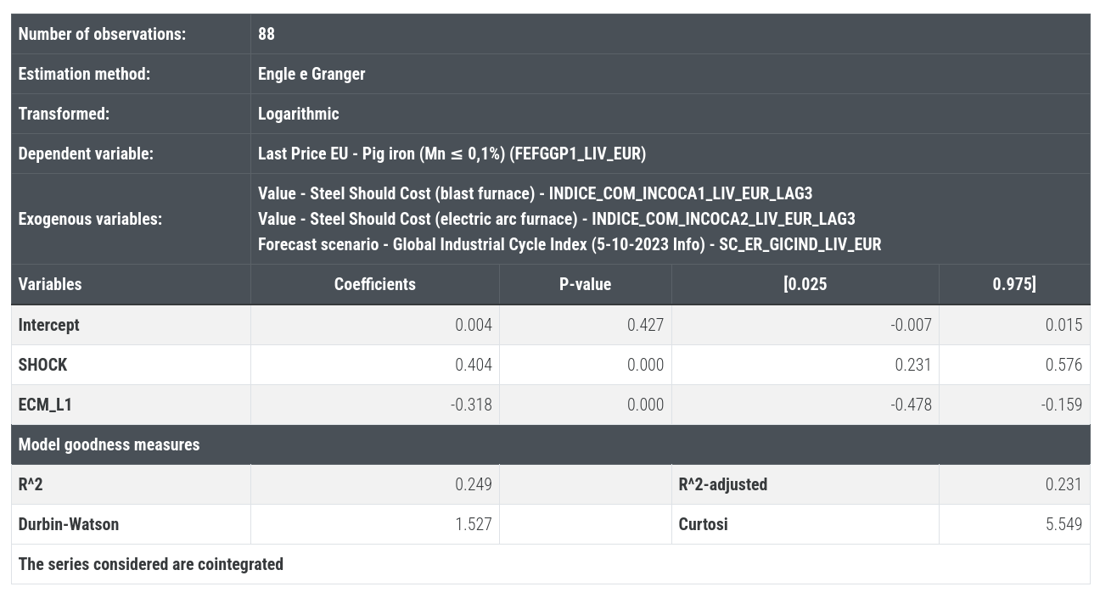Select the R^2 value 0.249

tap(474, 484)
